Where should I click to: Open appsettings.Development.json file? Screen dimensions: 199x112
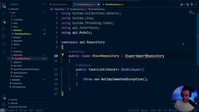pyautogui.click(x=26, y=69)
